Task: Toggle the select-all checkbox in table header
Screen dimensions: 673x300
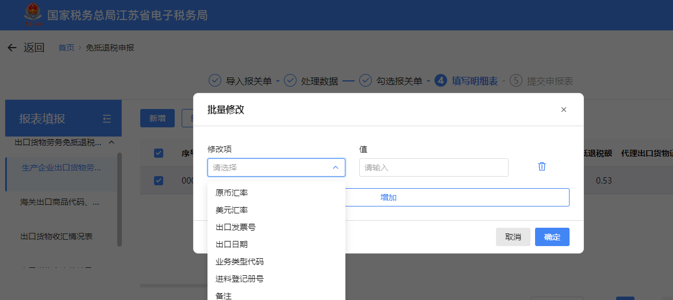Action: tap(159, 153)
